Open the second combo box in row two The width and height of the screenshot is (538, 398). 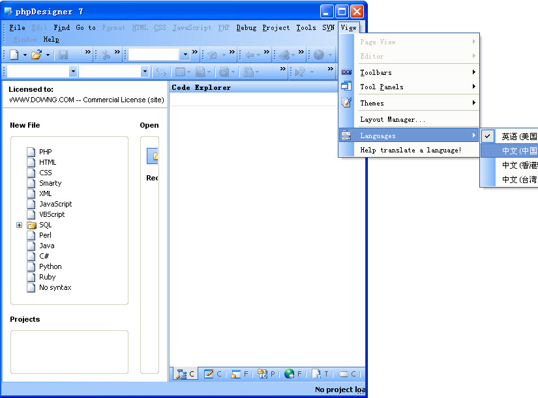tap(145, 72)
